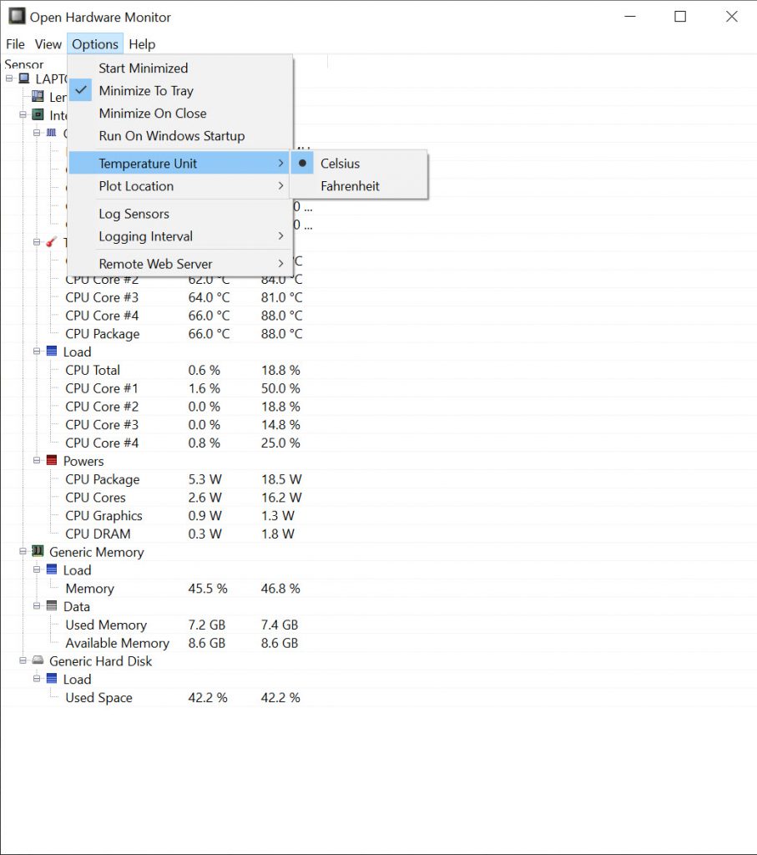Select the Powers group label
Screen dimensions: 757x855
tap(83, 461)
